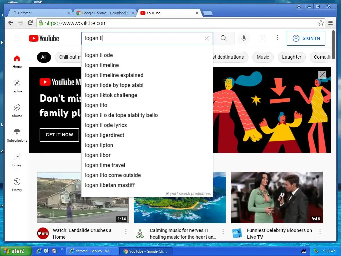
Task: Open Funniest Celebrity Bloopers video thumbnail
Action: coord(277,197)
